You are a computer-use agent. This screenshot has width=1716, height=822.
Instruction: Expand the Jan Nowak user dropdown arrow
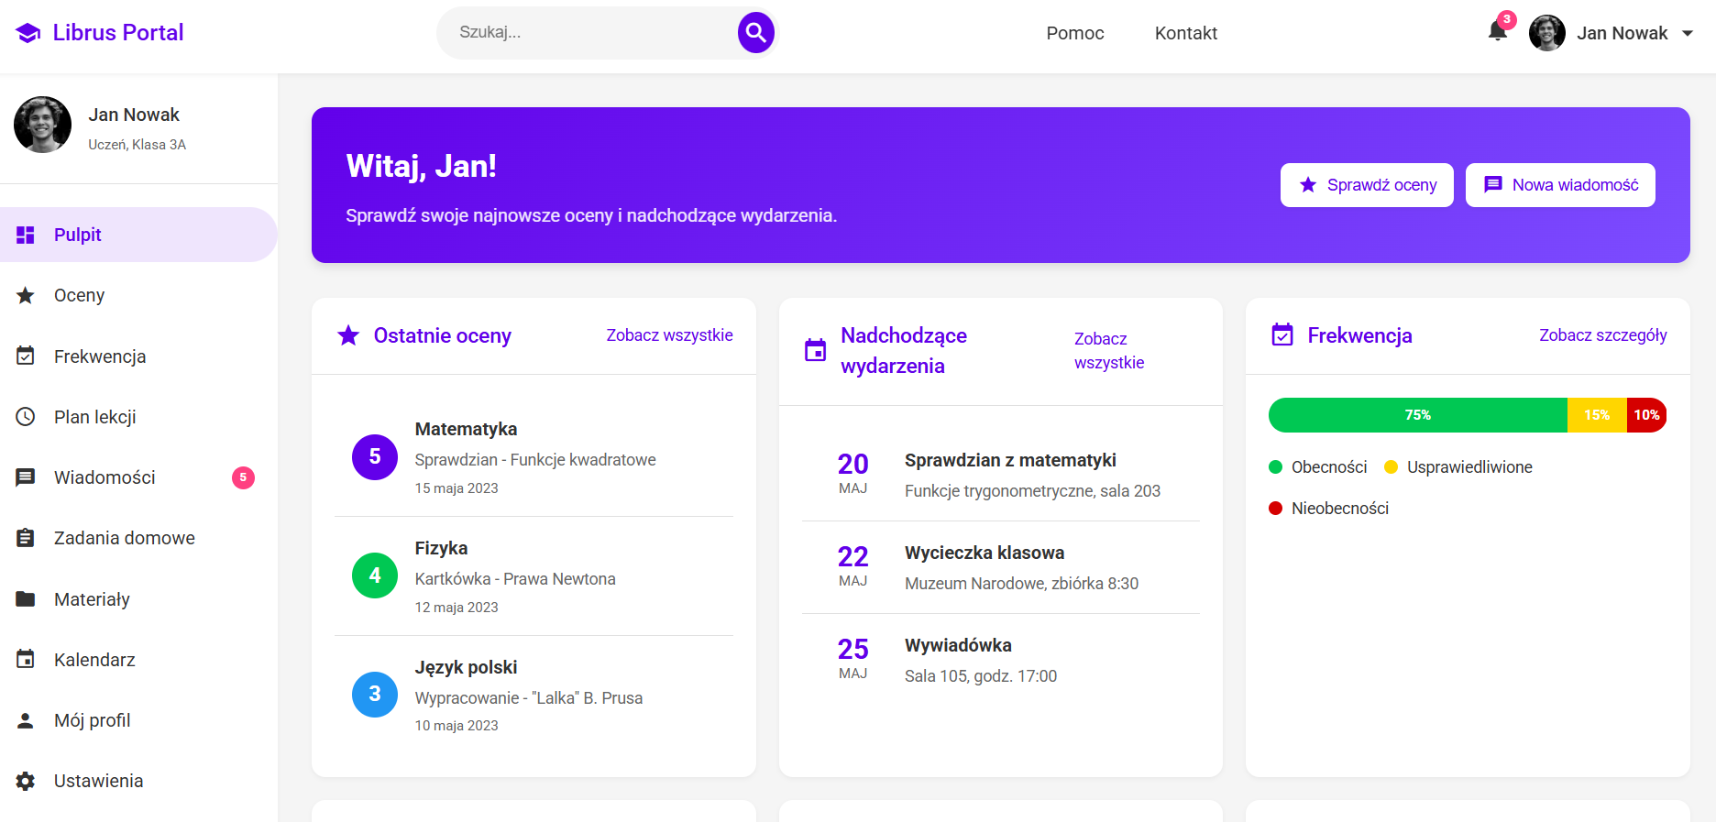tap(1688, 33)
